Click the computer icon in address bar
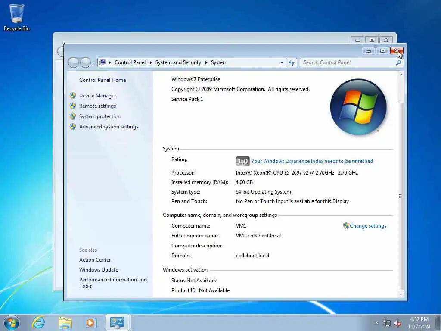This screenshot has width=441, height=331. [102, 62]
